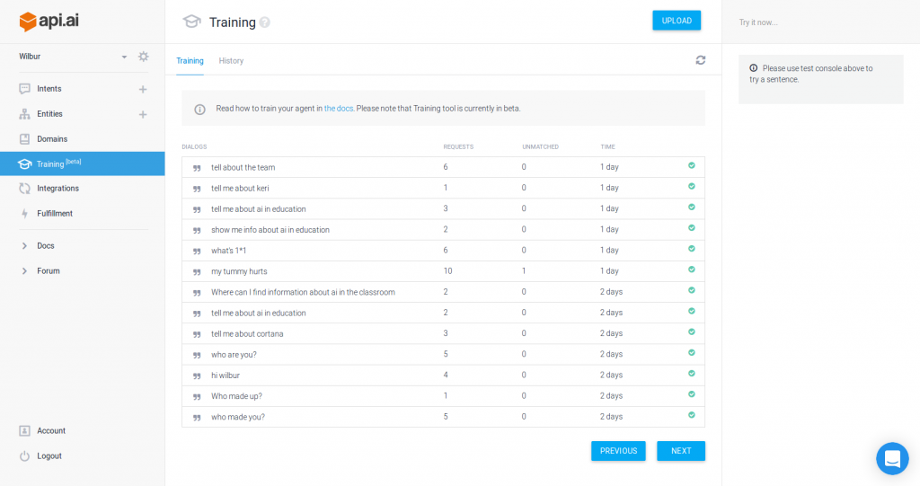Click the refresh icon near History tab
Screen dimensions: 920x486
click(700, 60)
